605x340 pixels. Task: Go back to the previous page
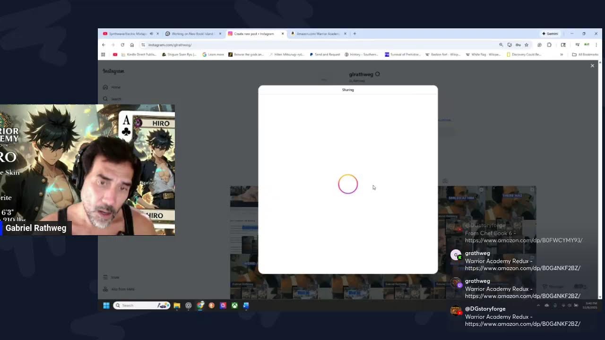(x=104, y=45)
